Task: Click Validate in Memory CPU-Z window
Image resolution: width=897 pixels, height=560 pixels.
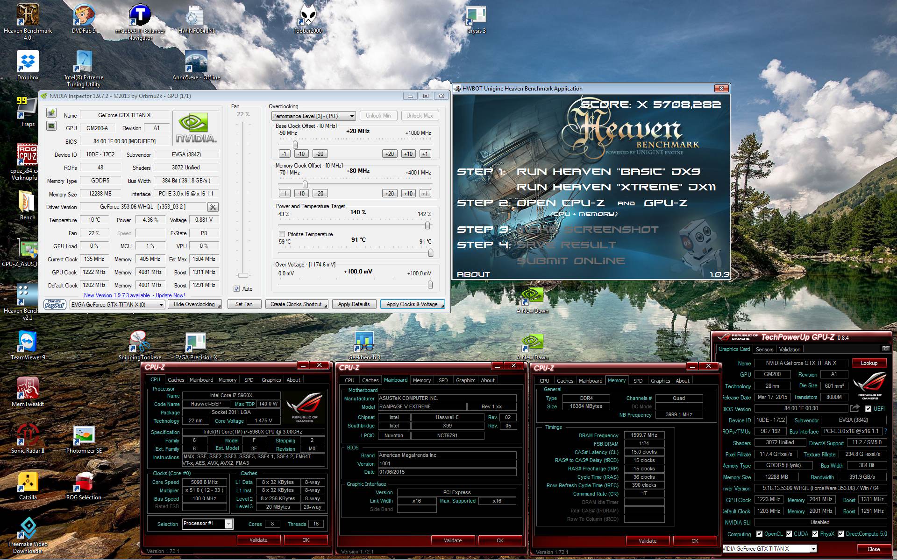Action: 648,541
